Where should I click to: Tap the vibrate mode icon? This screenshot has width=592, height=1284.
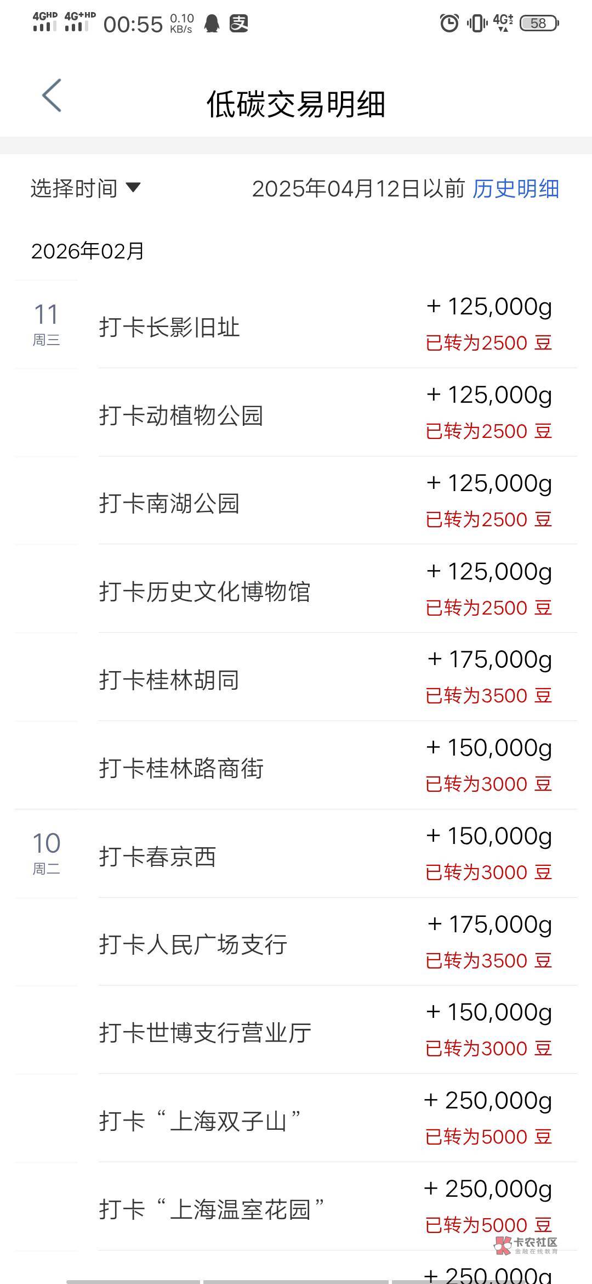476,23
